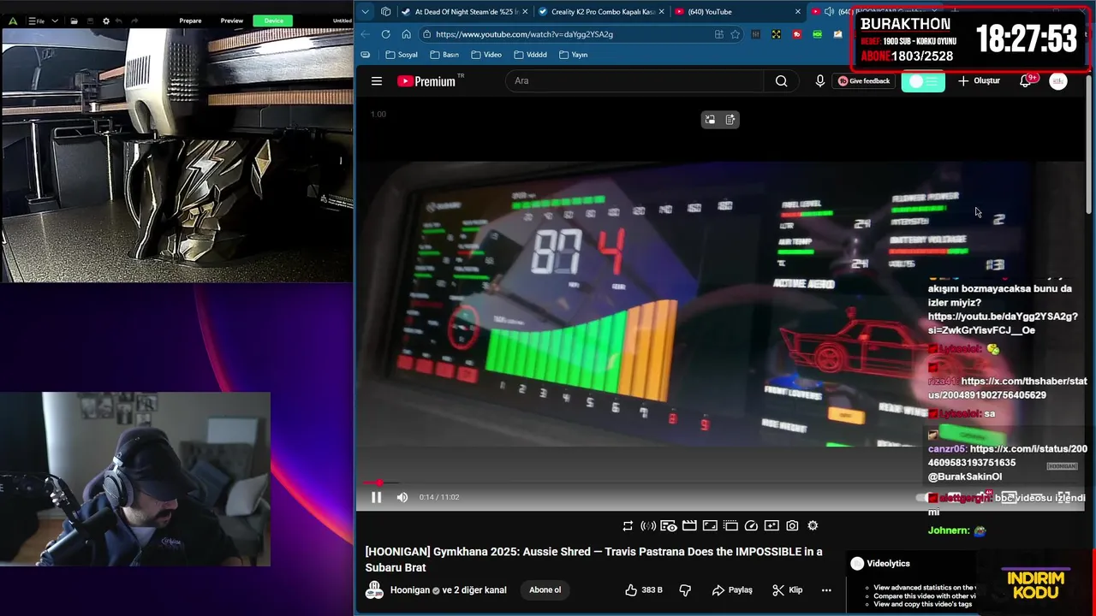Open the Vdddd bookmarks folder
The width and height of the screenshot is (1096, 616).
(x=530, y=55)
